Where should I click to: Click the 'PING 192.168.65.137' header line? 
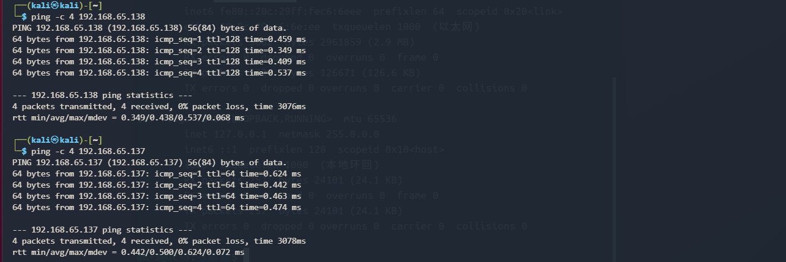[x=149, y=162]
